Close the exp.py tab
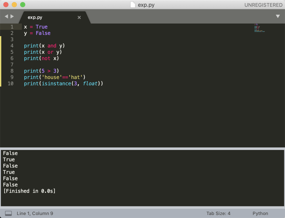 click(79, 17)
